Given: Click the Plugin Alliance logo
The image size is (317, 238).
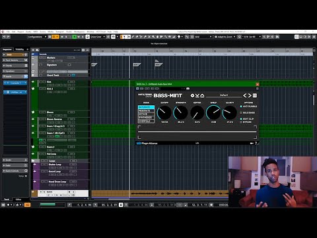Looking at the screenshot, I should (147, 143).
